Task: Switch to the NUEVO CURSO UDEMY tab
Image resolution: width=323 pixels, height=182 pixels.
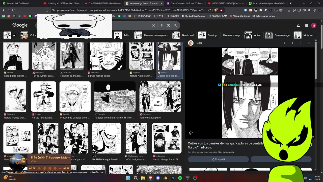Action: tap(226, 3)
